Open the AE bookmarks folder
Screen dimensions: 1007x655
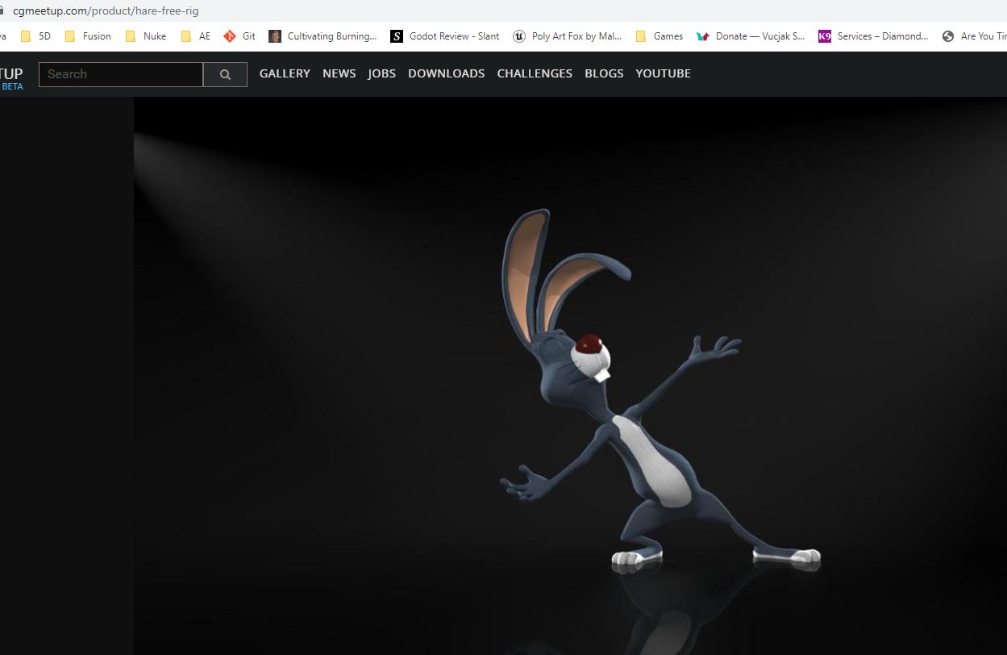(195, 36)
